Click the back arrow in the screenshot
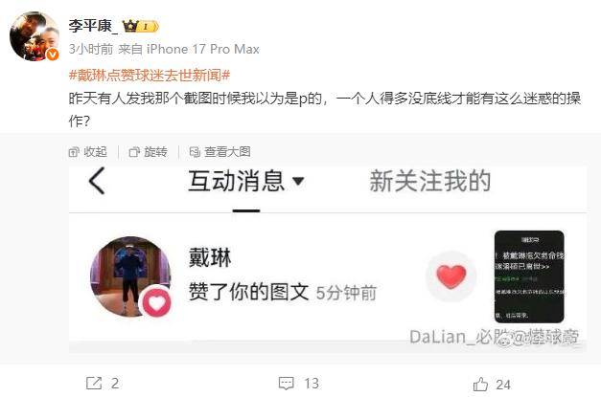Image resolution: width=601 pixels, height=397 pixels. click(97, 181)
